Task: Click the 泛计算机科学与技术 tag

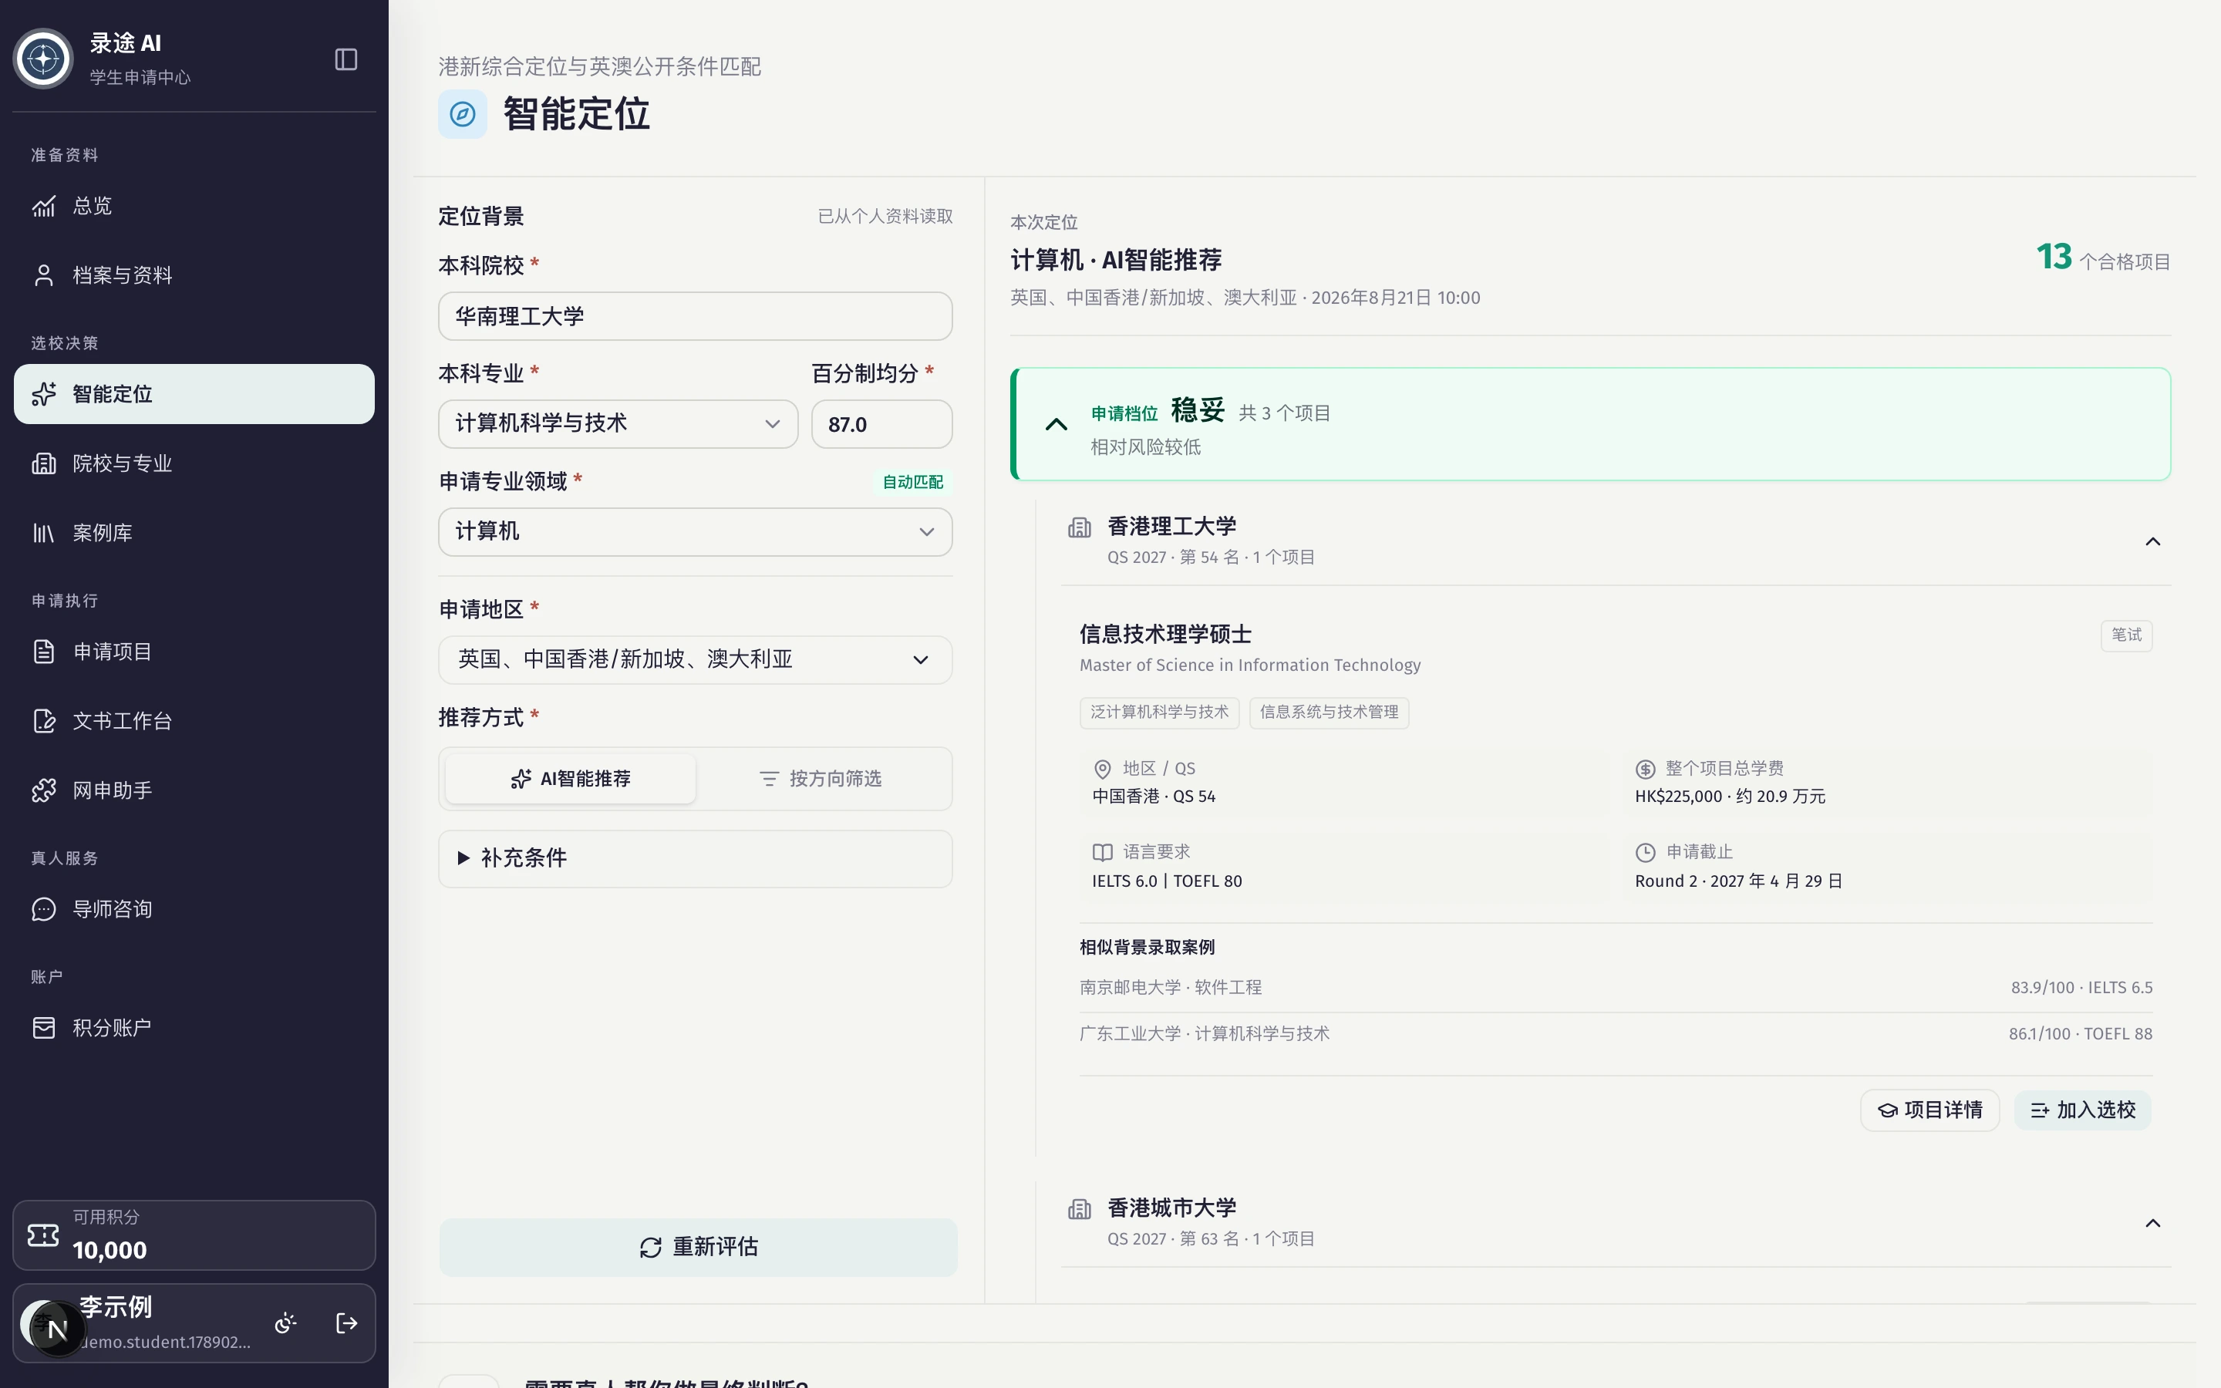Action: pos(1159,713)
